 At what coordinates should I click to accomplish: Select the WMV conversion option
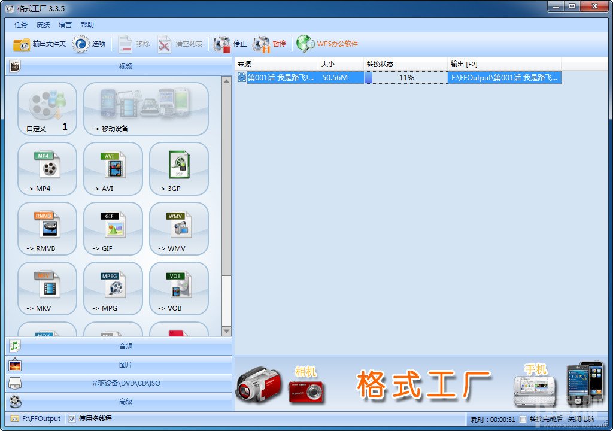[179, 229]
